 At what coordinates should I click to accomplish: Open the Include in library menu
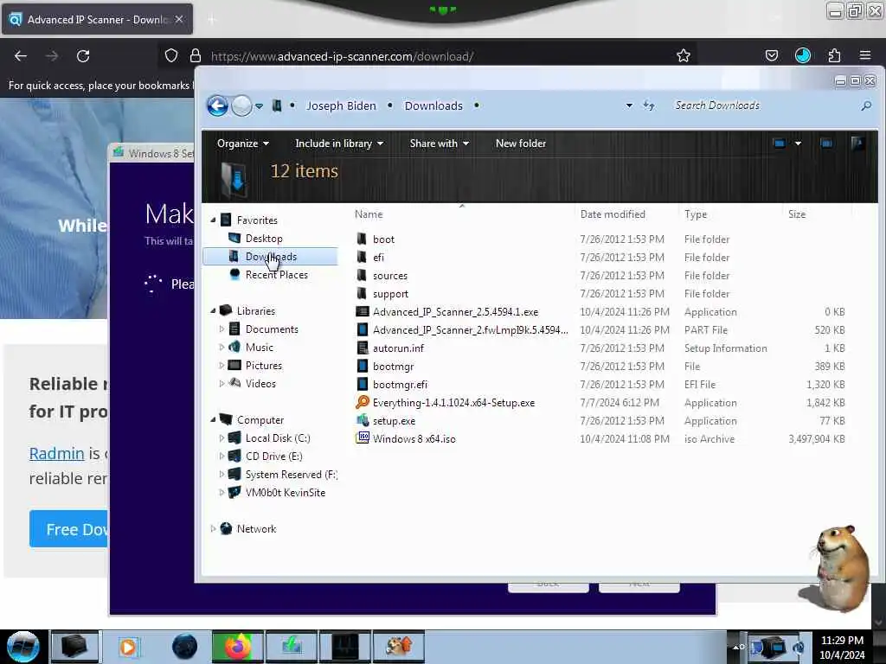[339, 144]
